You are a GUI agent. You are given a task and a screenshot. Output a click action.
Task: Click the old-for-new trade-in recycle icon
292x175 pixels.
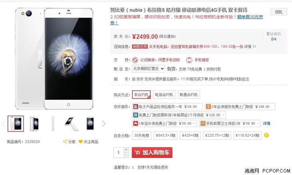pos(135,60)
